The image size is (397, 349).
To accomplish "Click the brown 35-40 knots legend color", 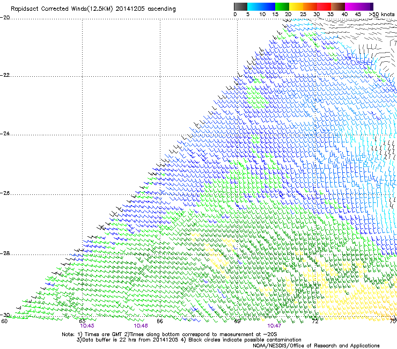I will 338,6.
